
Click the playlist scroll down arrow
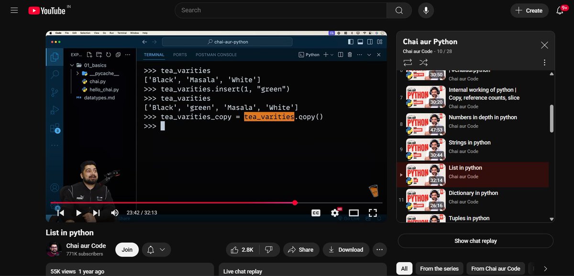tap(552, 219)
